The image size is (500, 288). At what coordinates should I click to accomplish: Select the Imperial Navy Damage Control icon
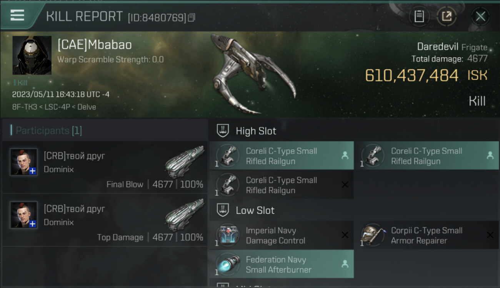228,235
